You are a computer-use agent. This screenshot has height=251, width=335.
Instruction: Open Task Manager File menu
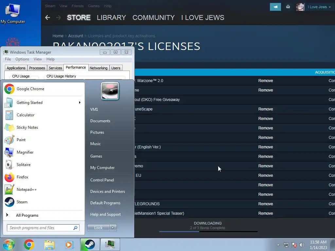click(x=8, y=59)
